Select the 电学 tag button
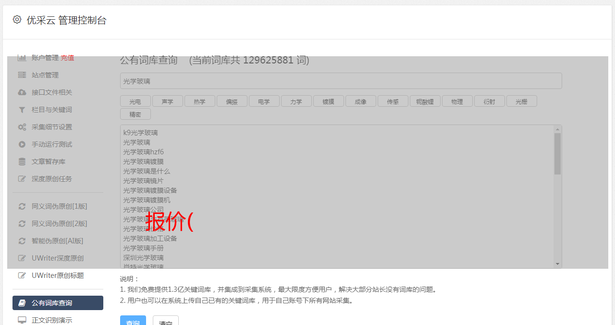Image resolution: width=615 pixels, height=325 pixels. click(x=264, y=101)
